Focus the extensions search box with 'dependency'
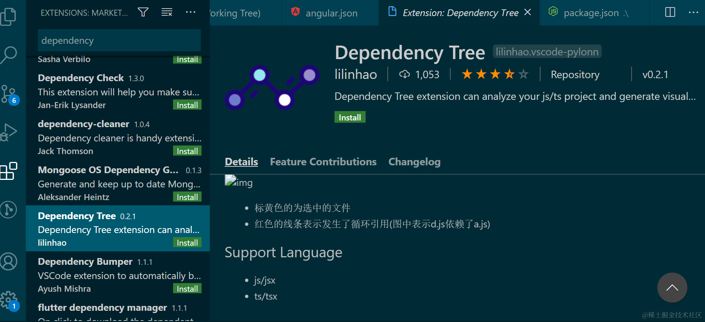This screenshot has width=705, height=322. (119, 40)
